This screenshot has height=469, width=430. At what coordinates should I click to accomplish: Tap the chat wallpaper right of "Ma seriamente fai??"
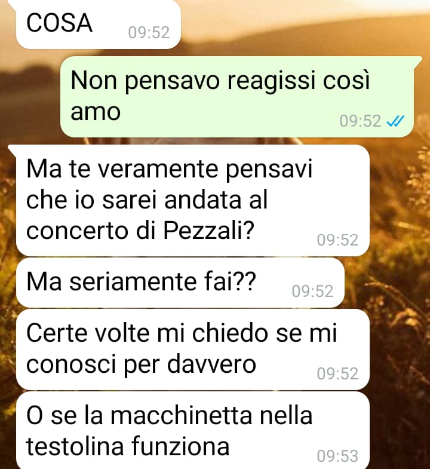point(386,283)
